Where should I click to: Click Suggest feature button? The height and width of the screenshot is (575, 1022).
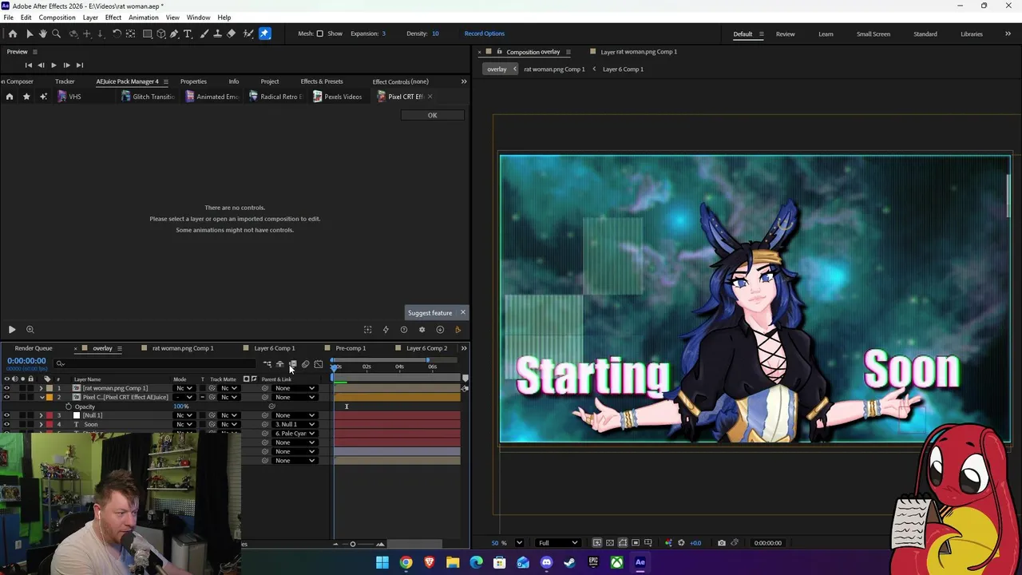pyautogui.click(x=430, y=313)
